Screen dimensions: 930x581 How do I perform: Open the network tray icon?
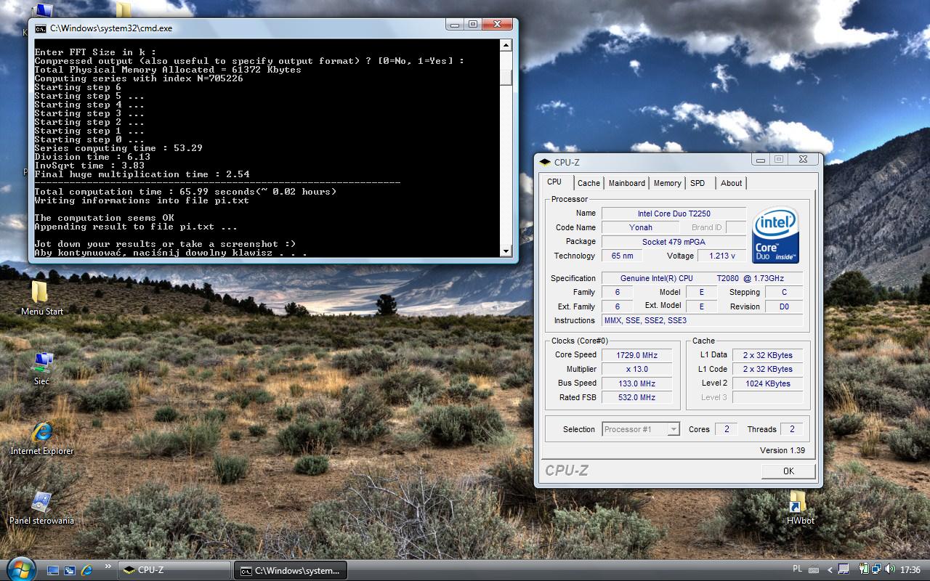876,569
